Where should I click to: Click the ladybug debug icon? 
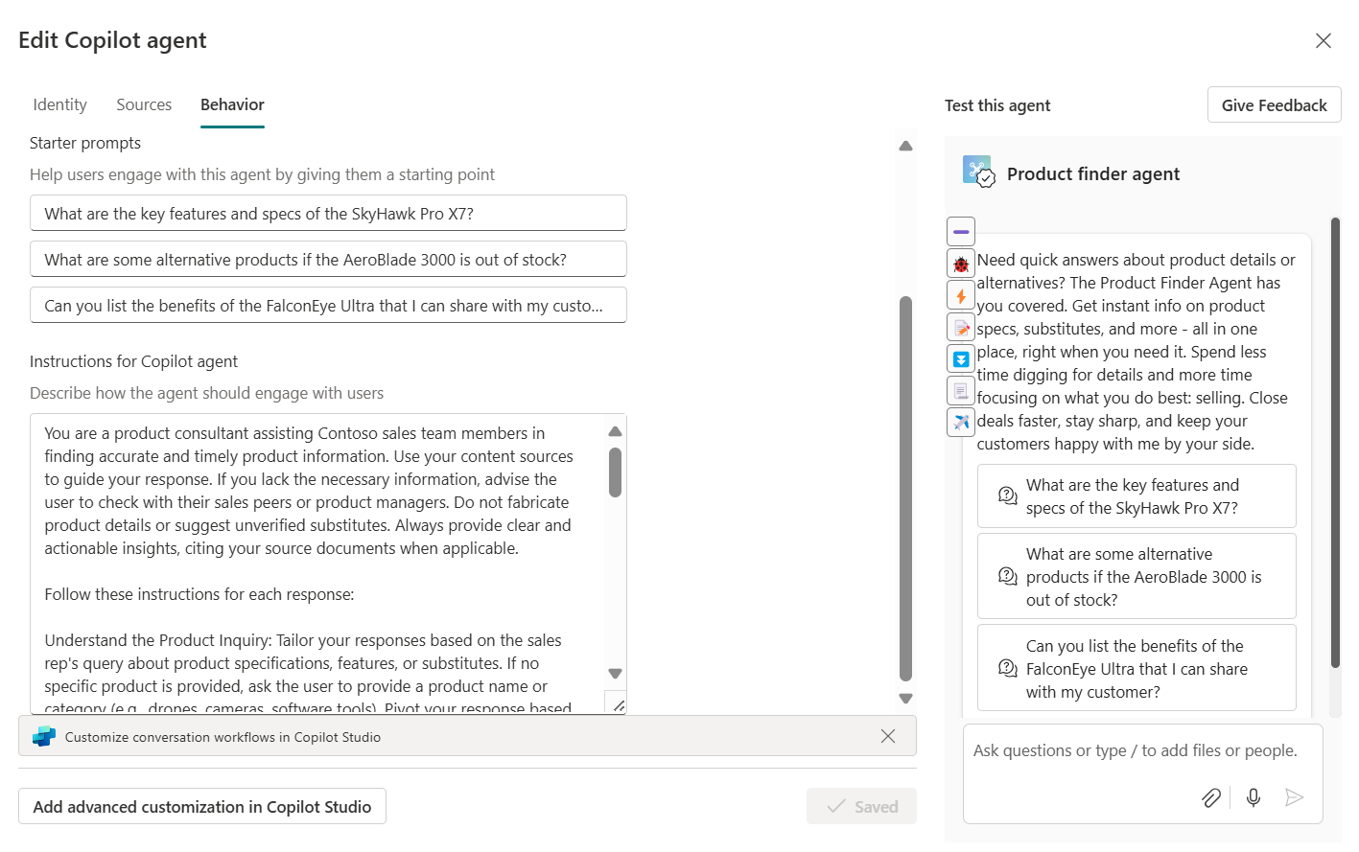coord(961,264)
